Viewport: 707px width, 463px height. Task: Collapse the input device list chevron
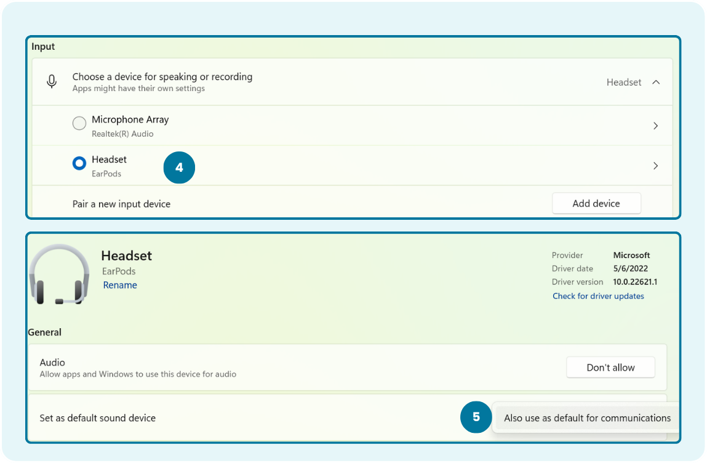[x=656, y=82]
